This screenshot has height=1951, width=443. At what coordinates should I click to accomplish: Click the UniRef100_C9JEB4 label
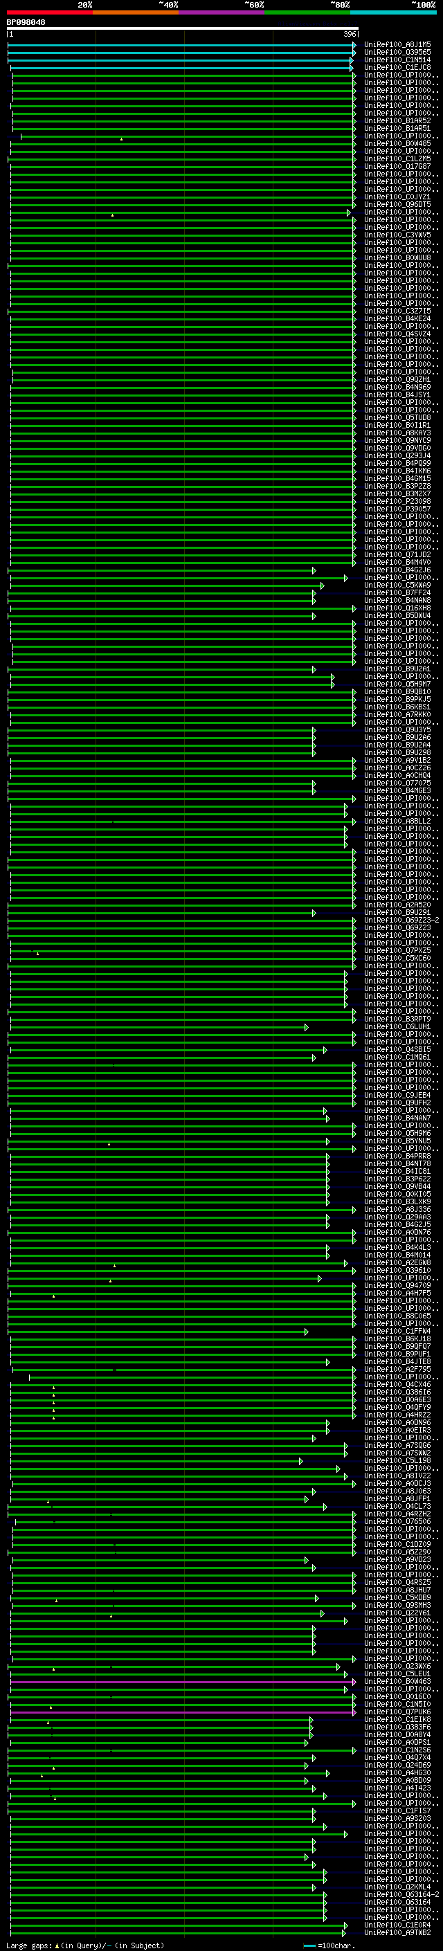(x=397, y=1096)
